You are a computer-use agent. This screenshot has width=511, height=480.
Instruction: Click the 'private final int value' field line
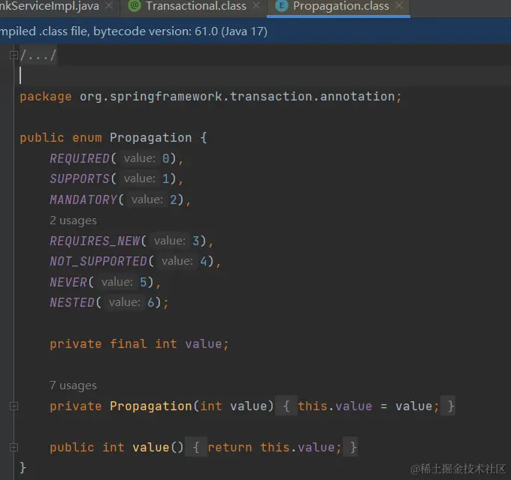tap(139, 343)
